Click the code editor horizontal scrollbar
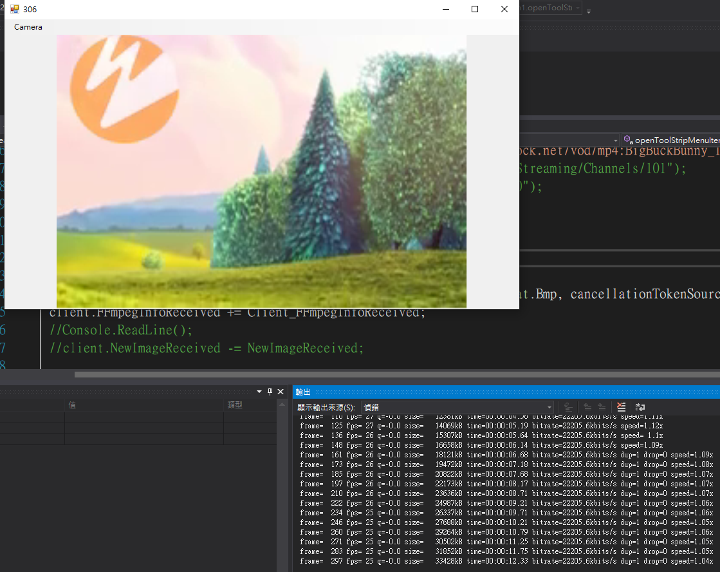Viewport: 720px width, 572px height. pos(397,375)
